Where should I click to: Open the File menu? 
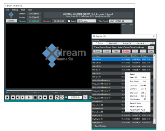8,10
